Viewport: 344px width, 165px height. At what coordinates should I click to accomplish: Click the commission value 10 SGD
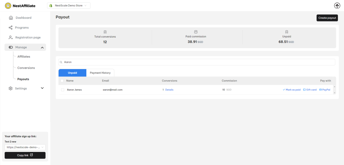point(227,90)
